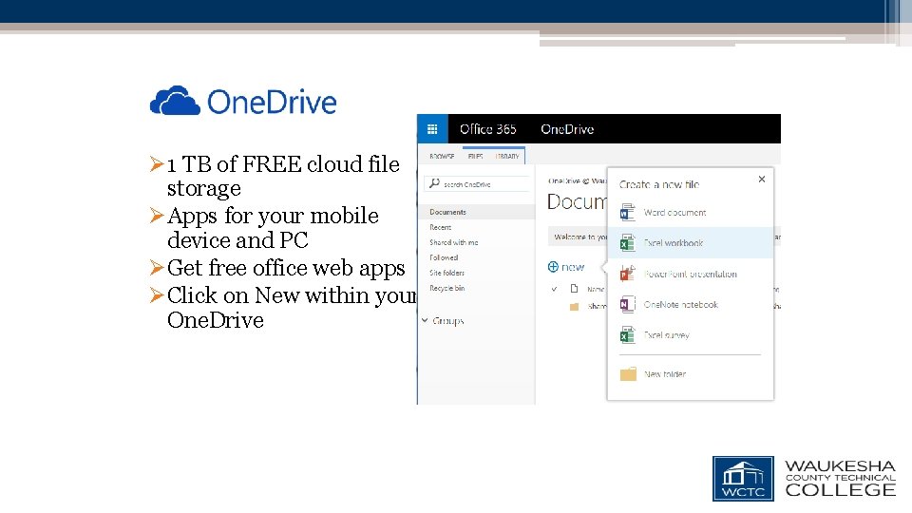Switch to the FILES tab

(x=475, y=156)
